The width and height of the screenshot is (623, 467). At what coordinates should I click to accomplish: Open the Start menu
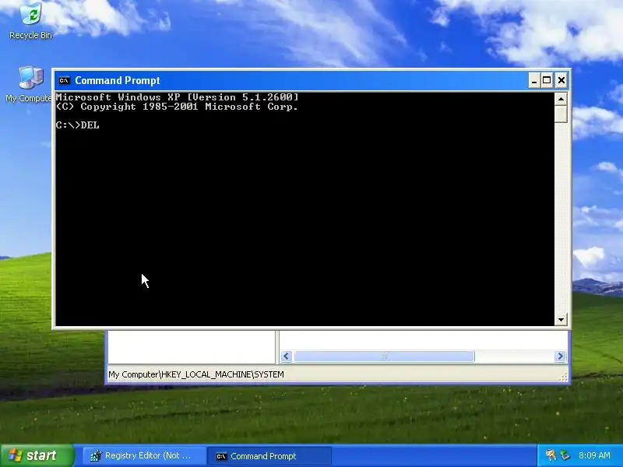[37, 455]
